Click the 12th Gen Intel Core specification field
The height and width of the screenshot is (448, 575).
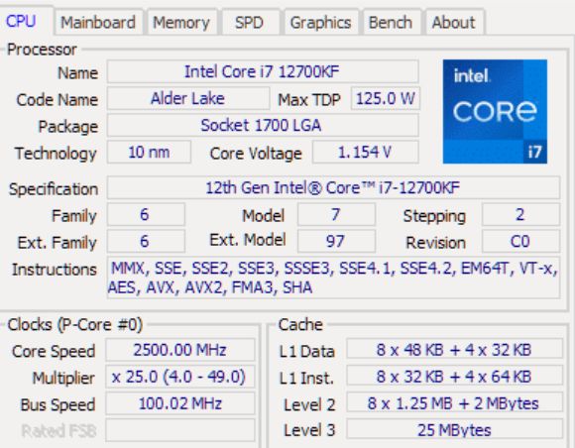point(333,187)
